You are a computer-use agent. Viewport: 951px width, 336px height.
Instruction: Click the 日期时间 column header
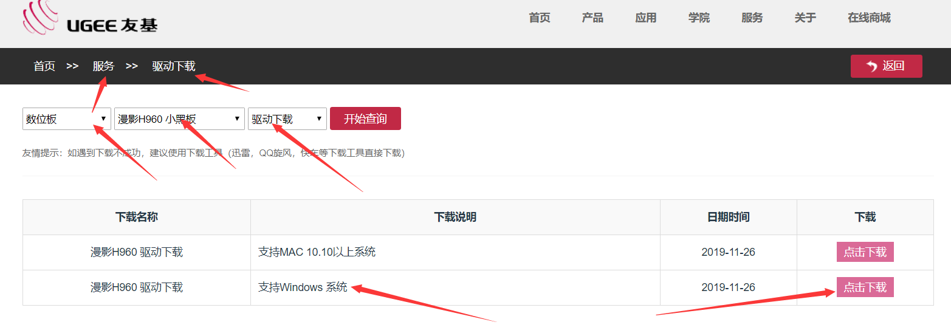729,217
